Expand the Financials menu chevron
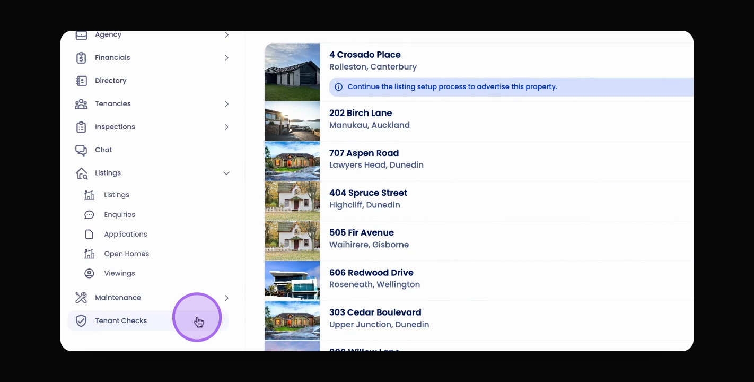Screen dimensions: 754x382 (x=226, y=58)
